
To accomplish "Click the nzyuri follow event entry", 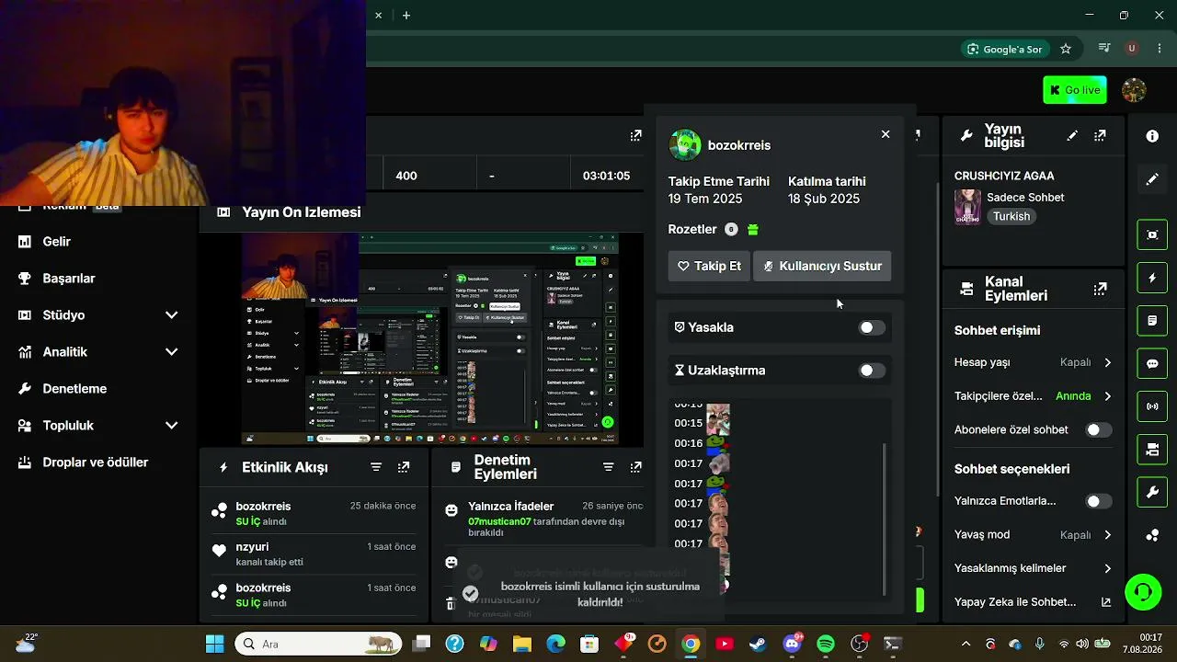I will pyautogui.click(x=314, y=554).
